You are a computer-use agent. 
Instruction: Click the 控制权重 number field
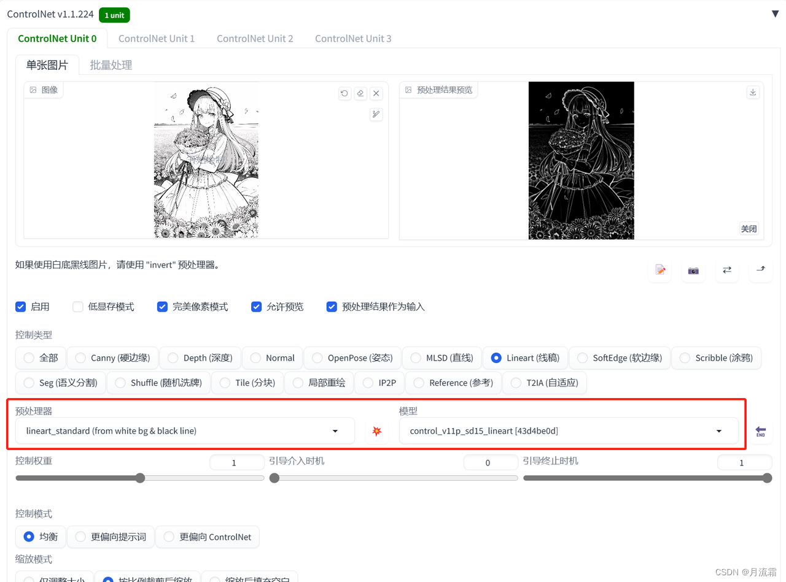[x=237, y=462]
